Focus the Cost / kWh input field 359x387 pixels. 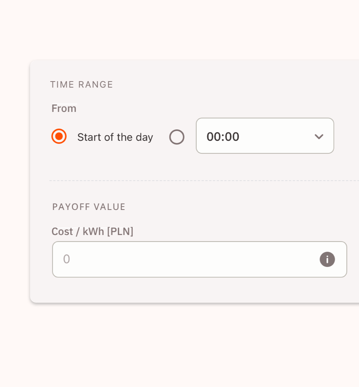pos(189,259)
